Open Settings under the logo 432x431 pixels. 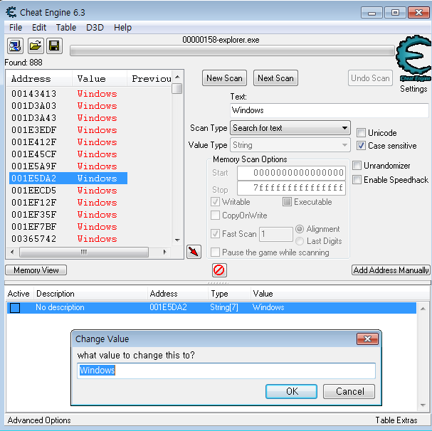coord(413,89)
